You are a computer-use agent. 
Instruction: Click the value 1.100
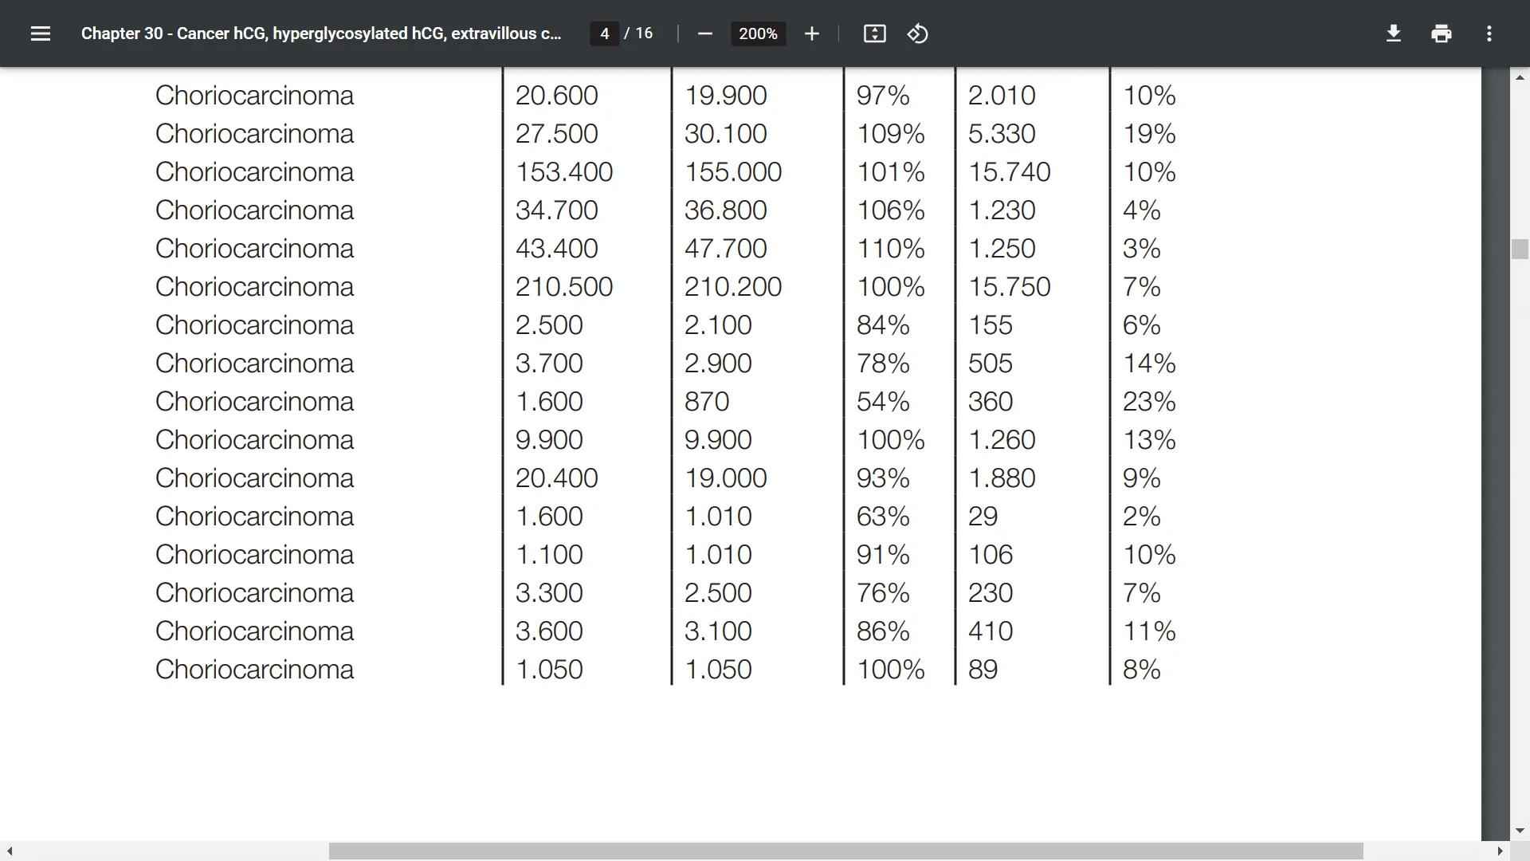tap(549, 554)
